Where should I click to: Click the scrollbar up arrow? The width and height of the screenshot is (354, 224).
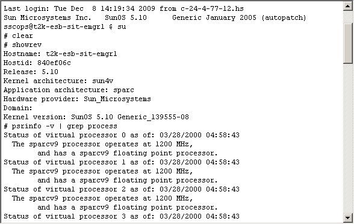(x=348, y=6)
